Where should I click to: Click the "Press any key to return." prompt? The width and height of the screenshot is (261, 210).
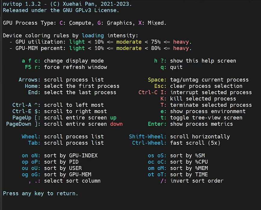click(x=41, y=193)
